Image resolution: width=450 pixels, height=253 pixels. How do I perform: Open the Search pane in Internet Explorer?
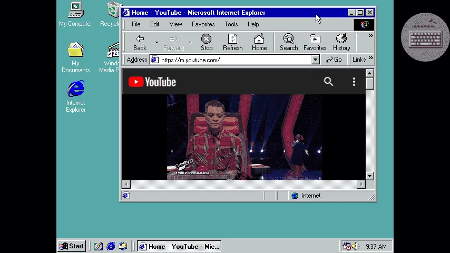[289, 43]
